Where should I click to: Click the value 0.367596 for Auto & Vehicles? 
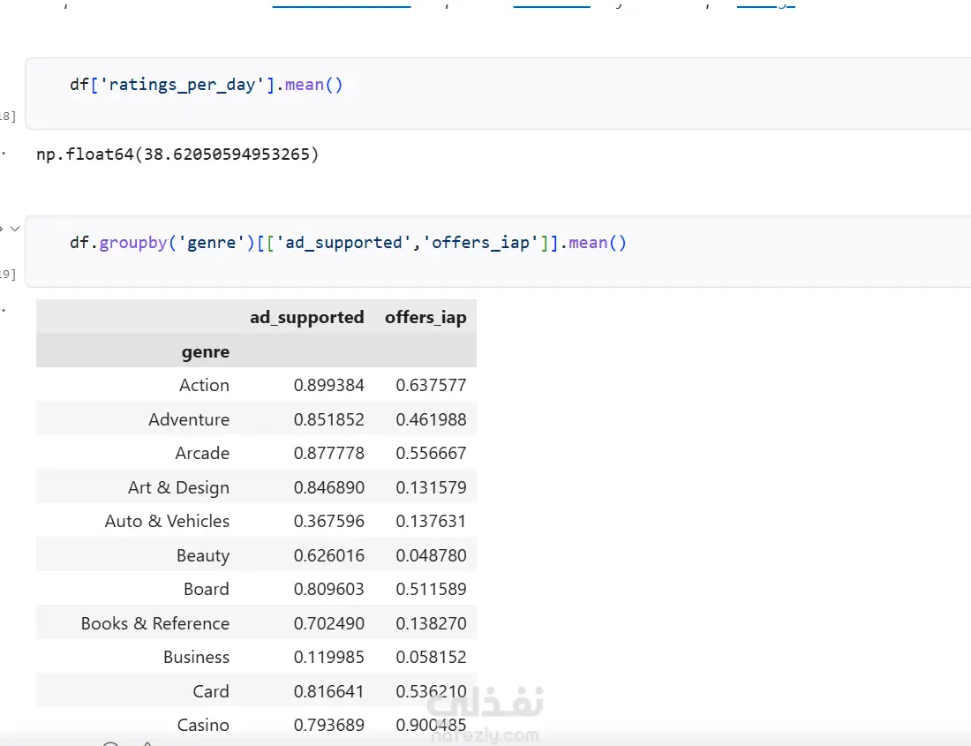click(329, 521)
